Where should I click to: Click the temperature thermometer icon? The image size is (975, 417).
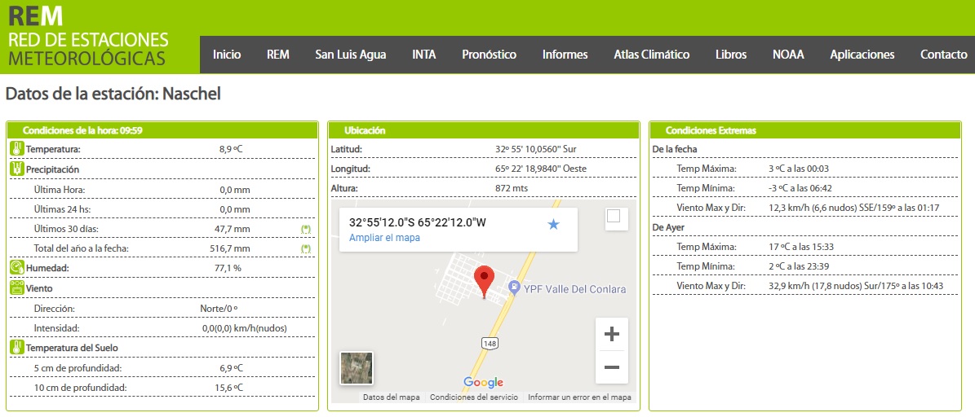point(17,149)
